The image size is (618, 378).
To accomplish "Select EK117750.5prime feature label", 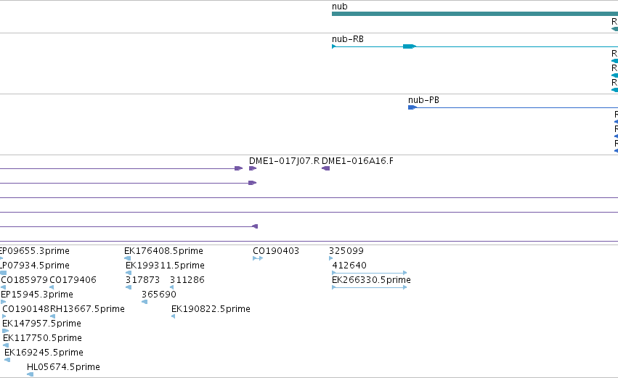I will coord(43,338).
